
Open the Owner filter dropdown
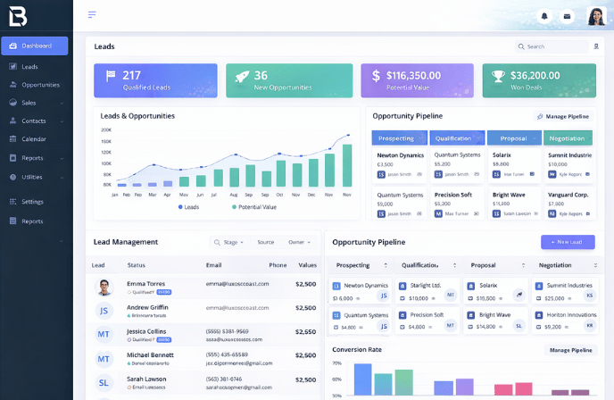pyautogui.click(x=299, y=242)
